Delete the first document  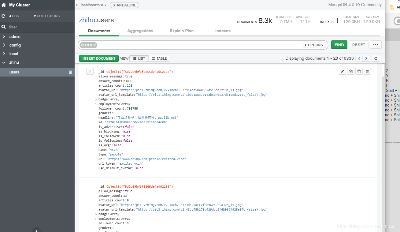[x=367, y=71]
